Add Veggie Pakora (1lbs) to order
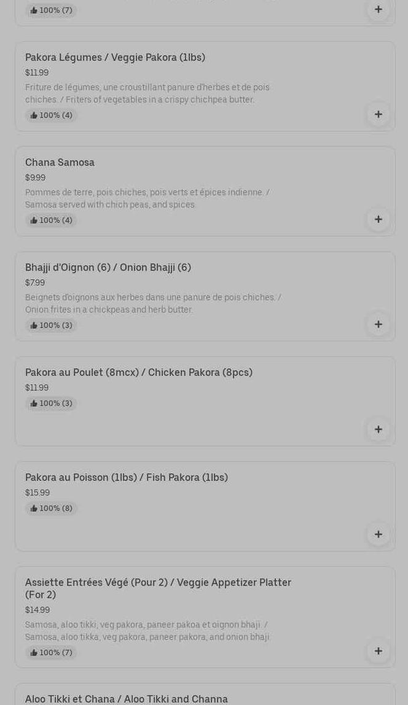408x705 pixels. pos(378,114)
